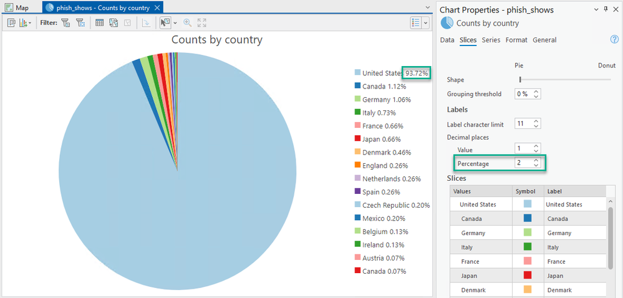This screenshot has height=298, width=623.
Task: Click the Grouping threshold input field
Action: [524, 94]
